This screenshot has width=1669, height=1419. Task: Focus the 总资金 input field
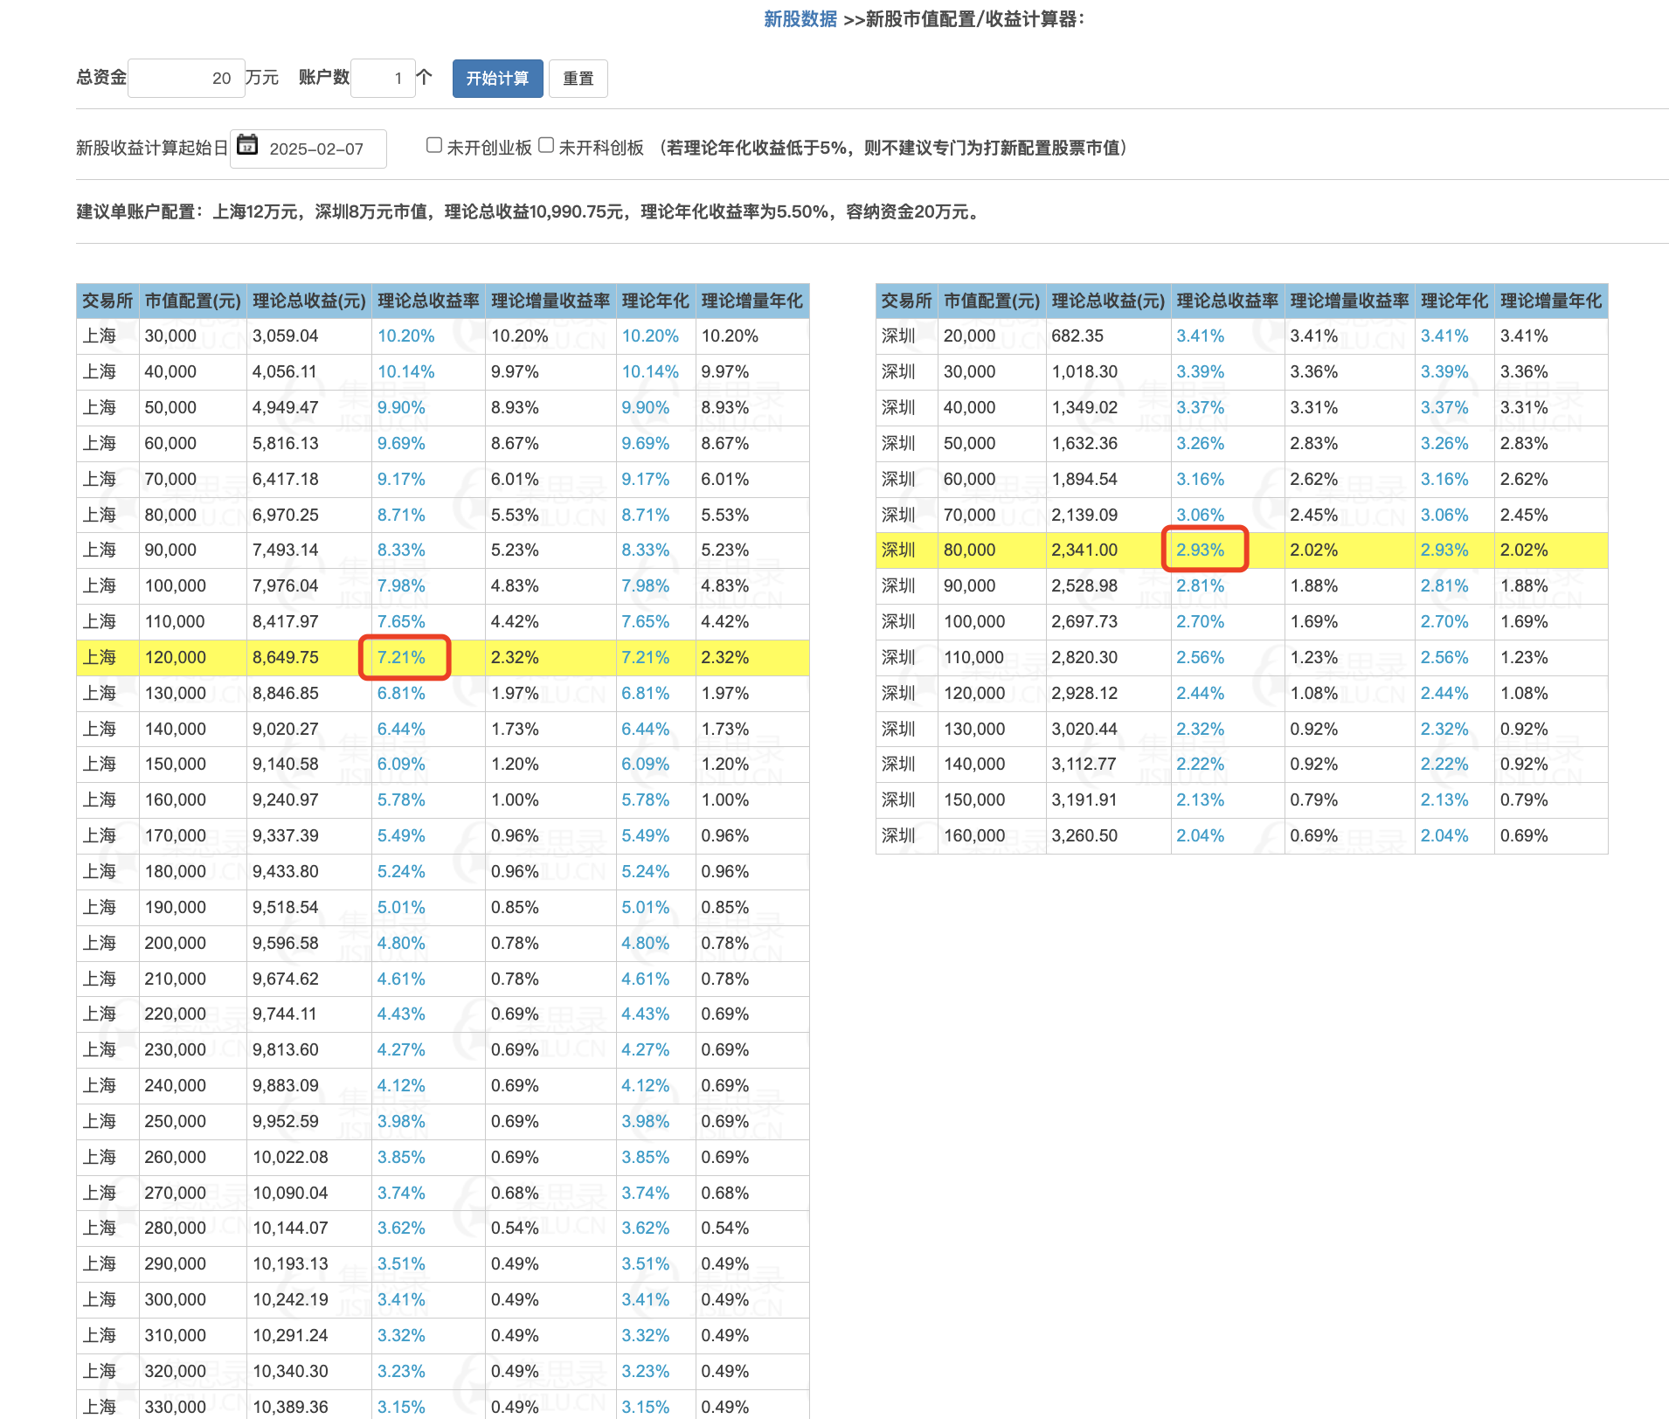pyautogui.click(x=185, y=79)
